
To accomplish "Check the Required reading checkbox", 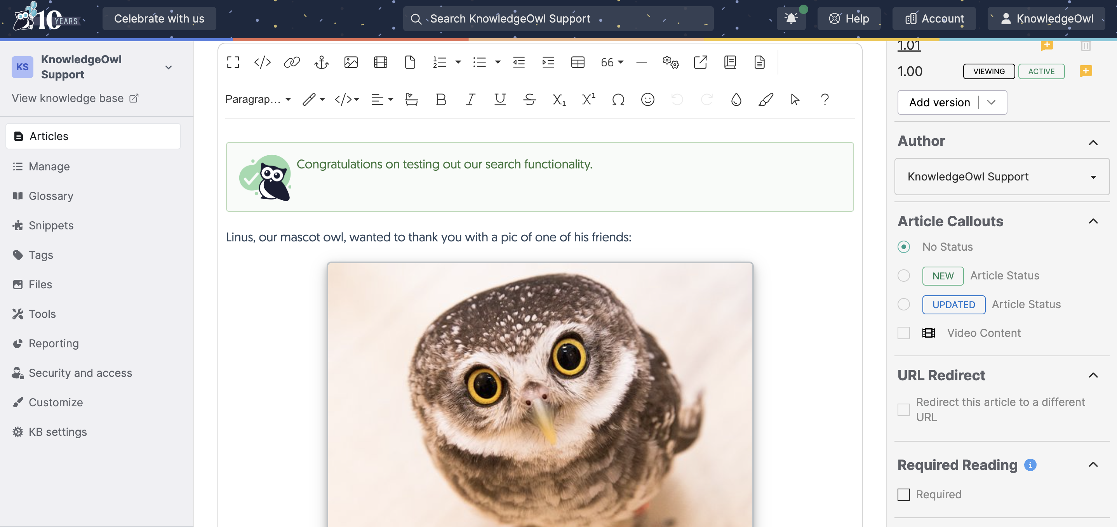I will click(x=904, y=494).
